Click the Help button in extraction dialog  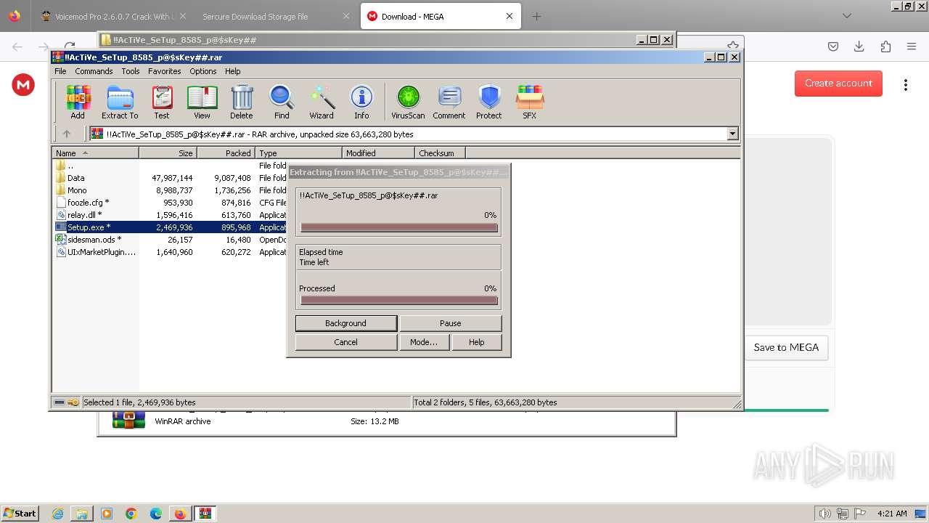click(476, 342)
